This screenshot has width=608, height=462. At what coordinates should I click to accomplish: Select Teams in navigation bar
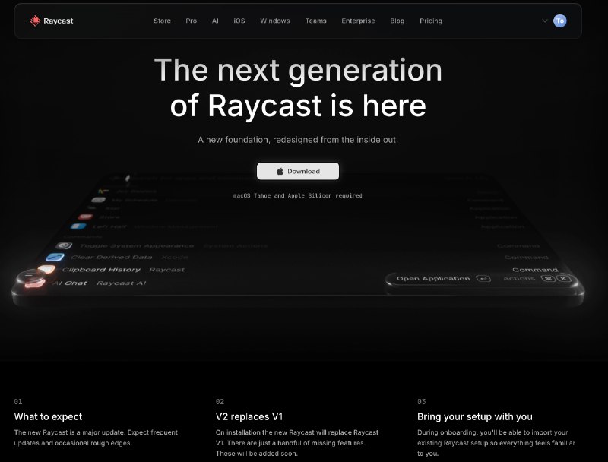pyautogui.click(x=315, y=21)
